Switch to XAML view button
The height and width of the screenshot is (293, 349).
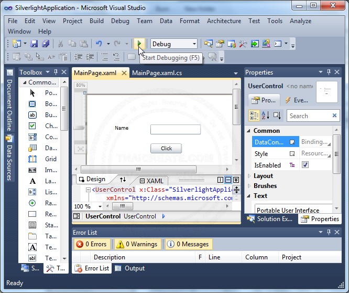[x=151, y=181]
